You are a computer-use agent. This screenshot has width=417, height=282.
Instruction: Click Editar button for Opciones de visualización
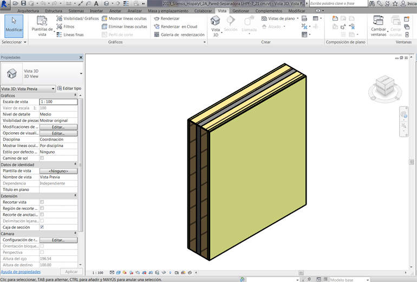coord(58,133)
